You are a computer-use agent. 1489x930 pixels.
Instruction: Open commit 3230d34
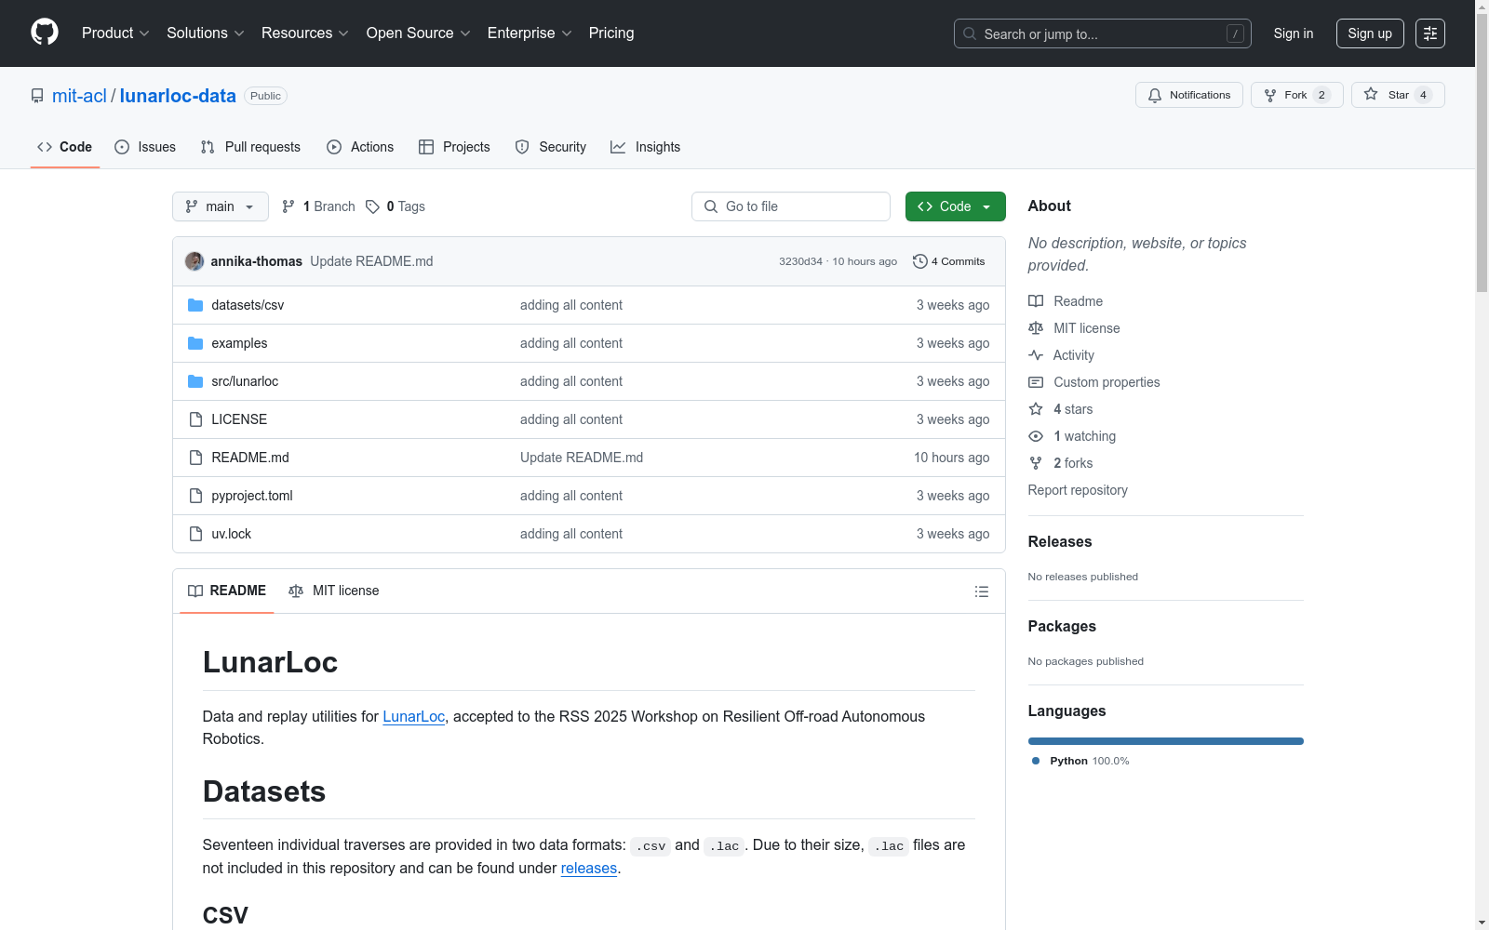point(800,261)
